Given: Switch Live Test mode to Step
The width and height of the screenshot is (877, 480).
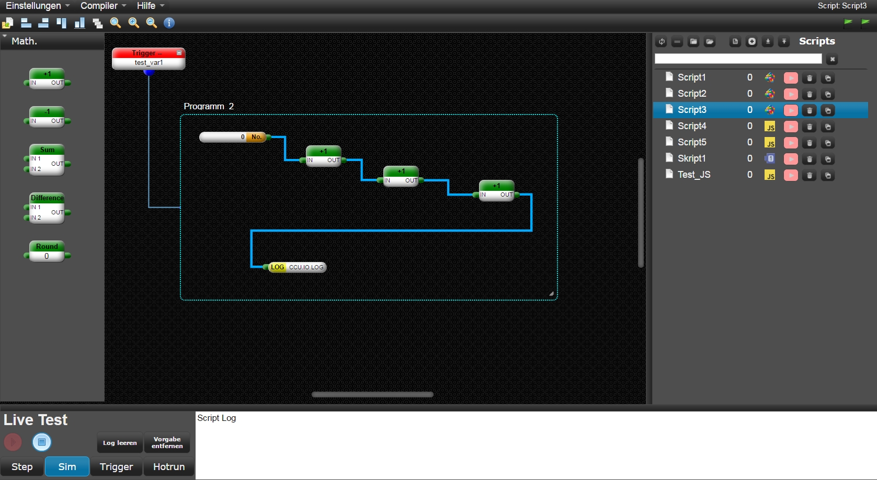Looking at the screenshot, I should [22, 467].
